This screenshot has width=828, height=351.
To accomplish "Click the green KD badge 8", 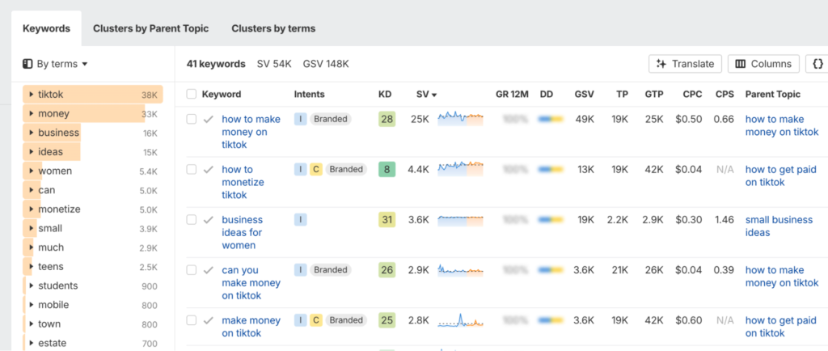I will [x=387, y=169].
